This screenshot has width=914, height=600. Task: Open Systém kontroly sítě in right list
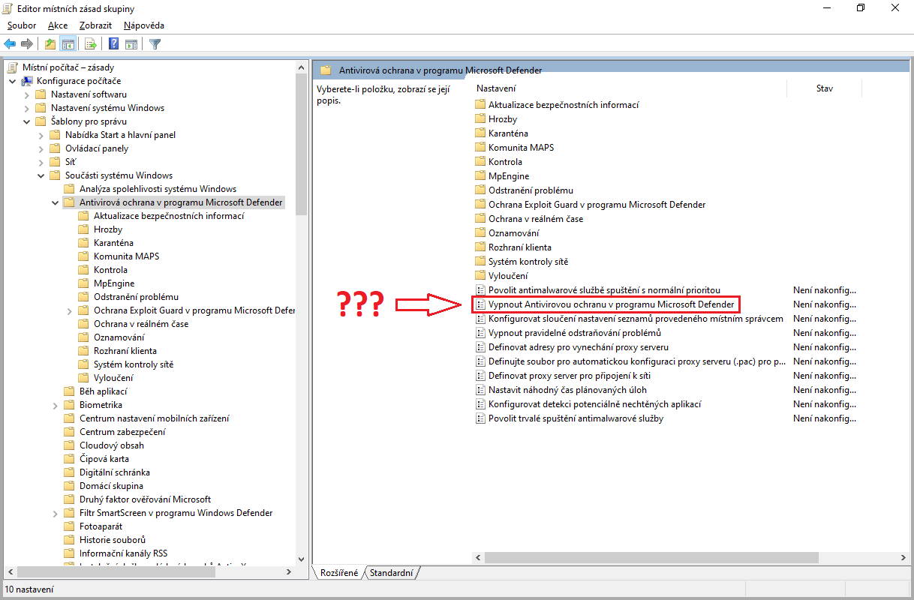coord(528,261)
